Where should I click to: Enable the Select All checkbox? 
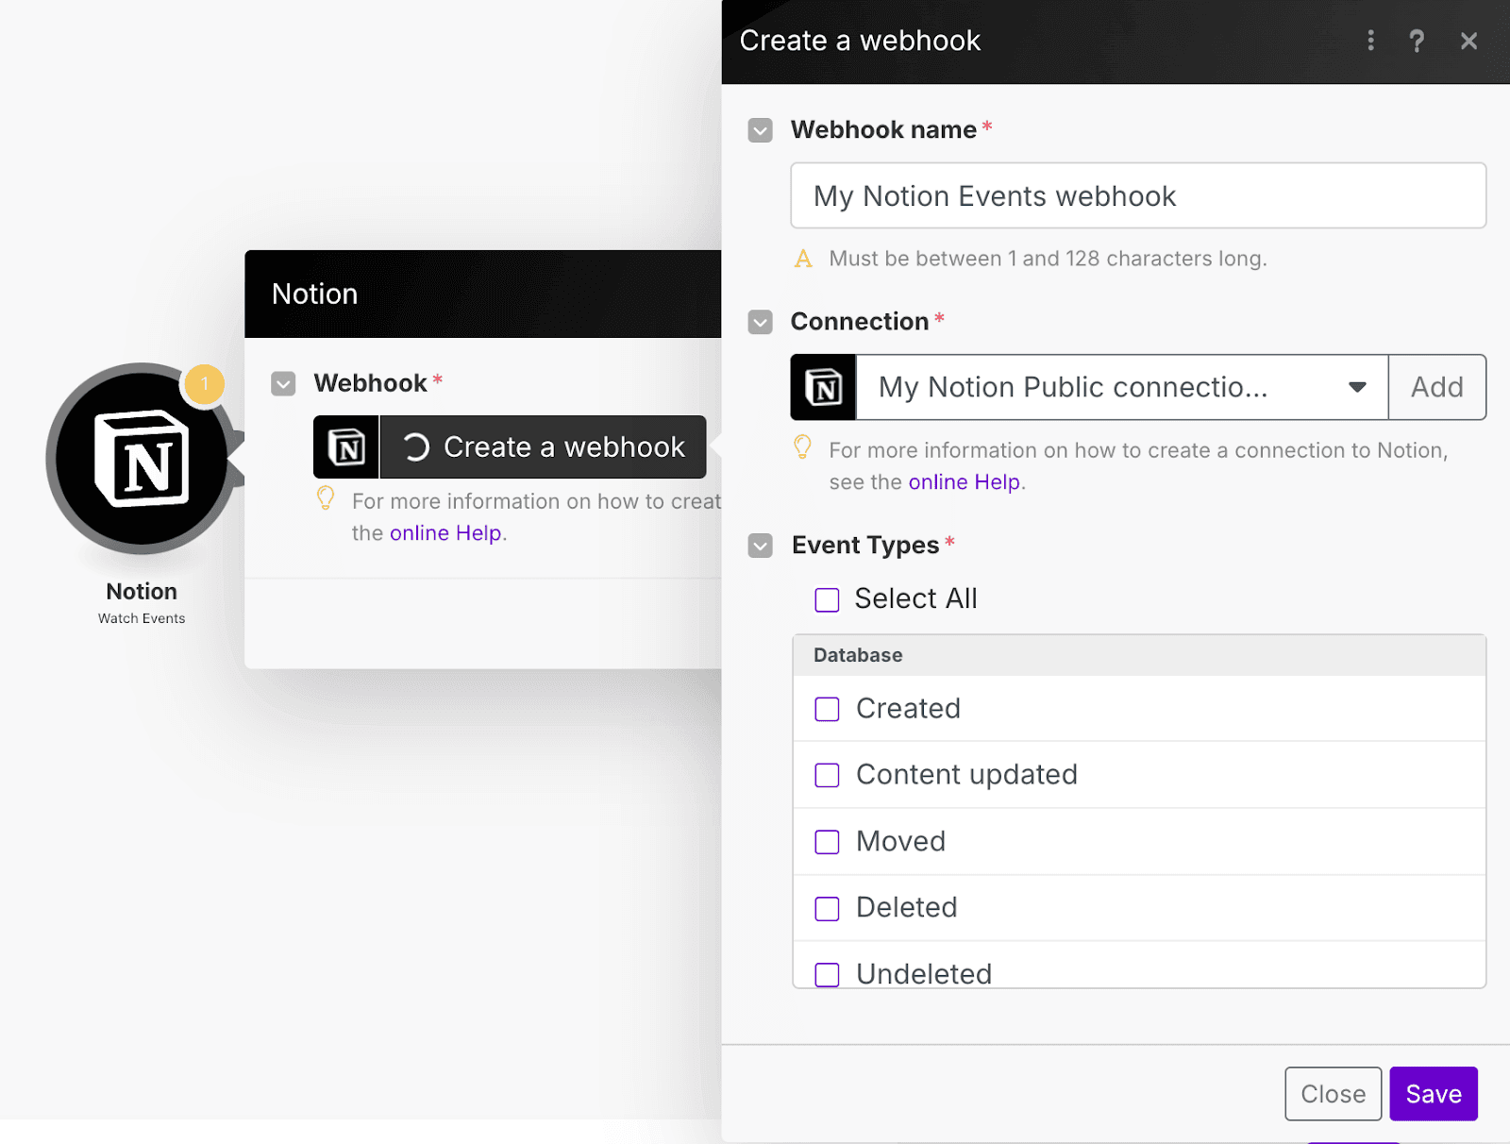[827, 599]
